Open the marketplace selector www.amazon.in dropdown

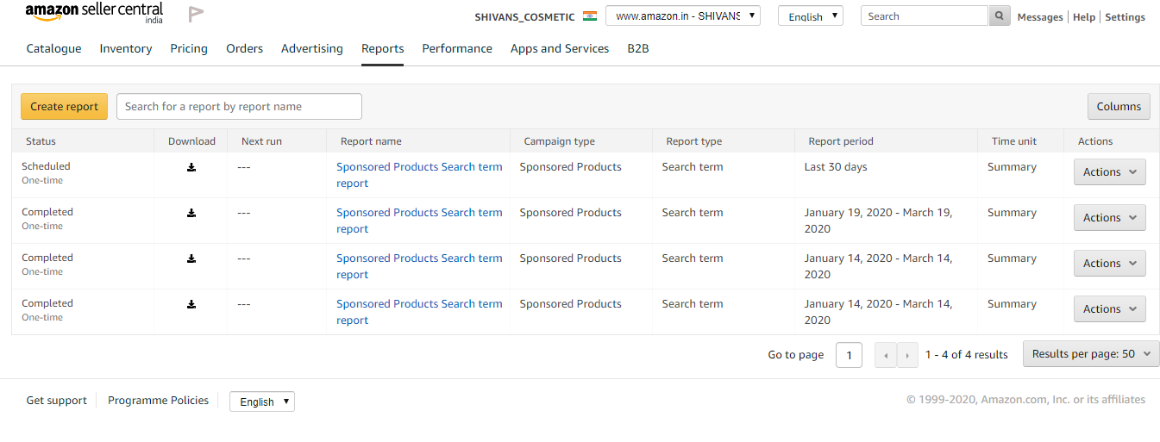coord(682,16)
